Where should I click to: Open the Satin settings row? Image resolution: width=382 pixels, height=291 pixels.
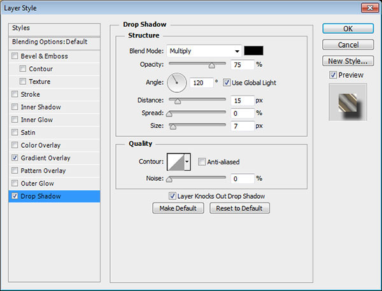point(54,132)
